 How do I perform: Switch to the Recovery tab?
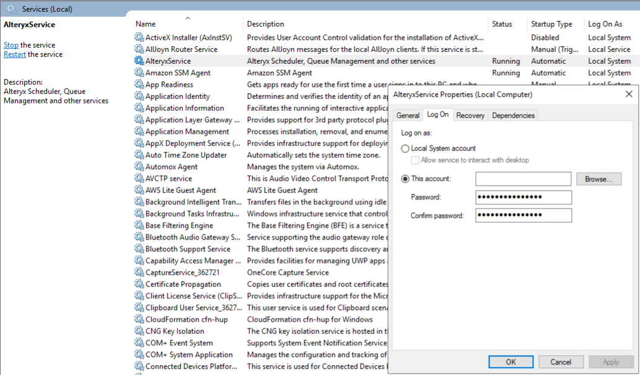pos(470,115)
